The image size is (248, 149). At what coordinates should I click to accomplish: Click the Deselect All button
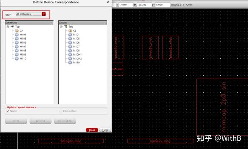(x=65, y=121)
